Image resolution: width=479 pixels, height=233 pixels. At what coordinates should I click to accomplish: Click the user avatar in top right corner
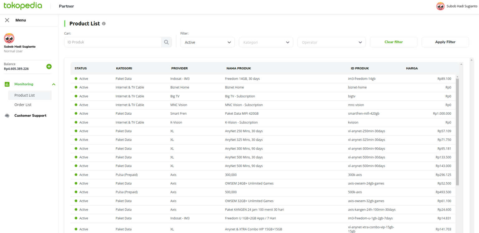pyautogui.click(x=440, y=6)
